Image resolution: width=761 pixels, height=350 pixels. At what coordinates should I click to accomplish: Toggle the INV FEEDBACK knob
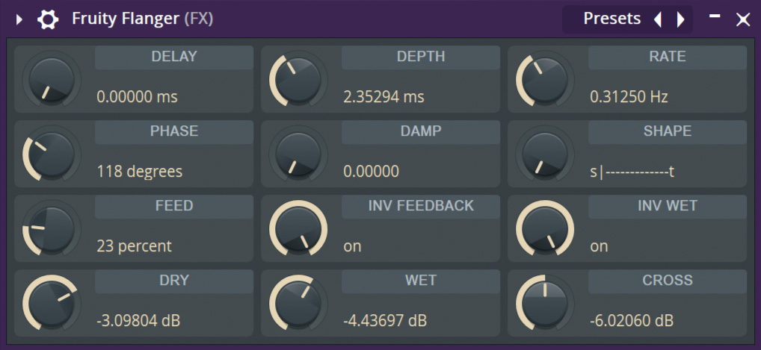[x=298, y=229]
